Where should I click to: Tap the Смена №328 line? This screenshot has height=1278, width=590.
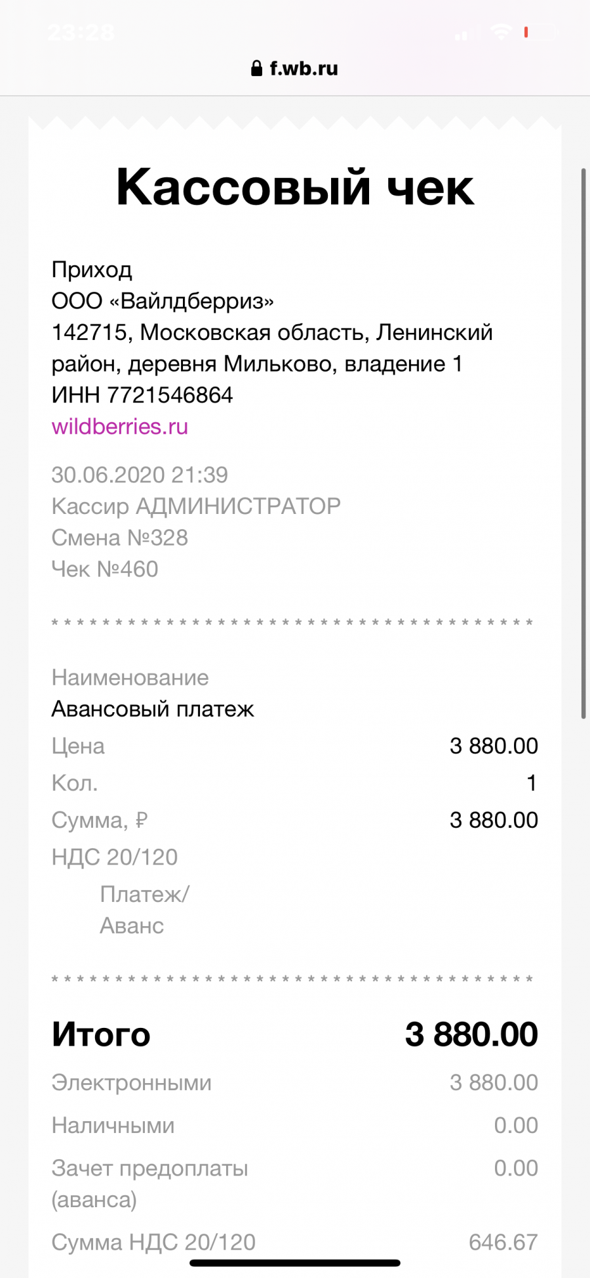(120, 538)
